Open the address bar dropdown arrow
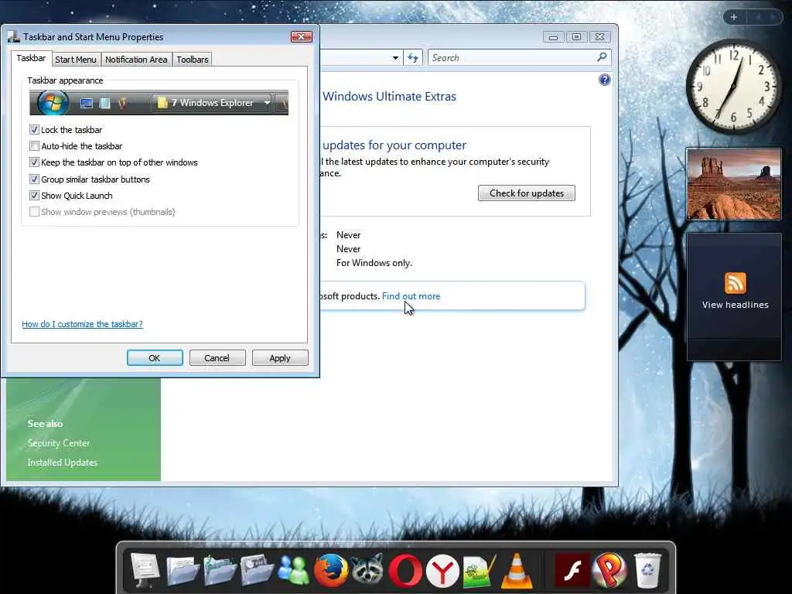This screenshot has height=594, width=792. click(x=395, y=57)
